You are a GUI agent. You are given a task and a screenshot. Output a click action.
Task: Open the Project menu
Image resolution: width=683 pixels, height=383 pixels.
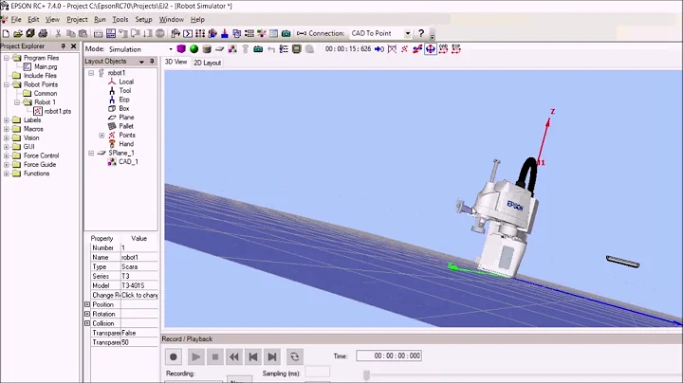click(x=77, y=20)
